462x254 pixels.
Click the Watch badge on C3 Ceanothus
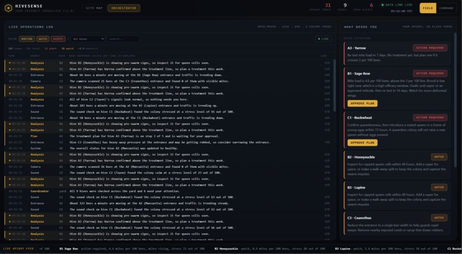(x=439, y=218)
